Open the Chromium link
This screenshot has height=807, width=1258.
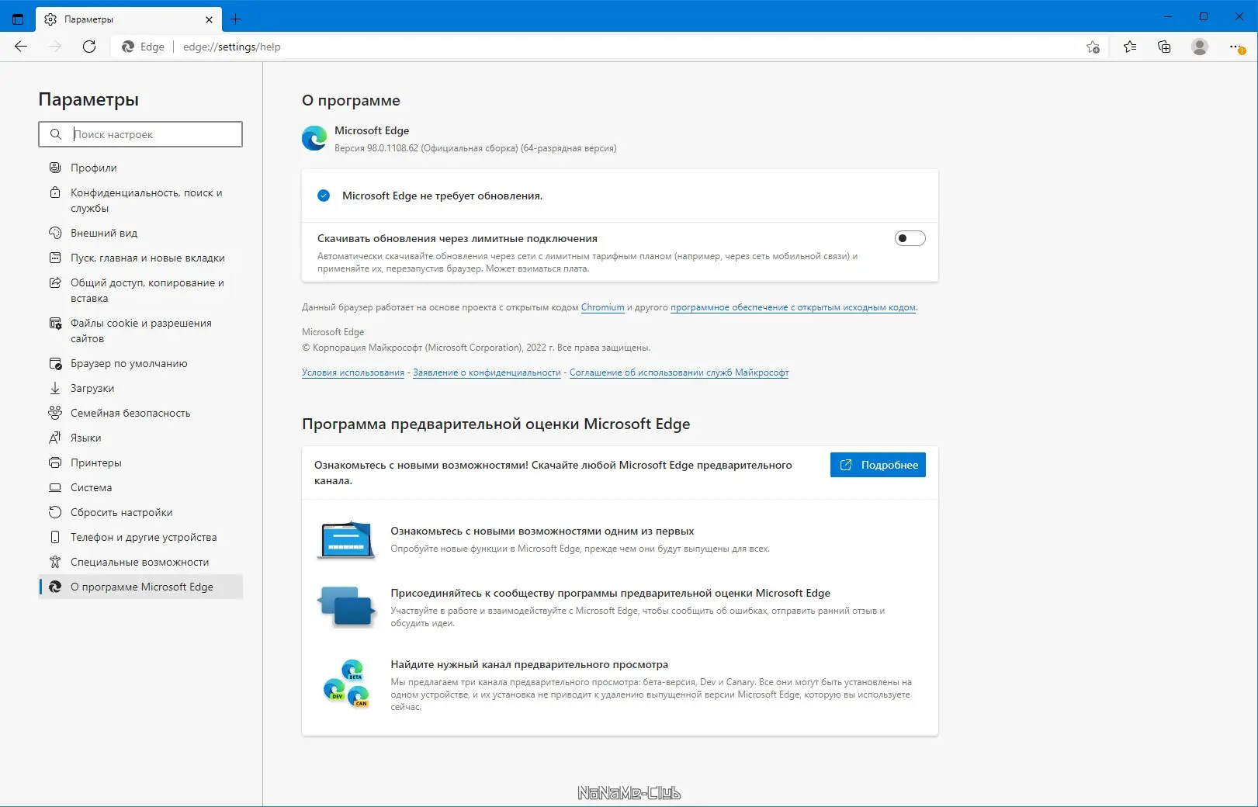click(602, 307)
